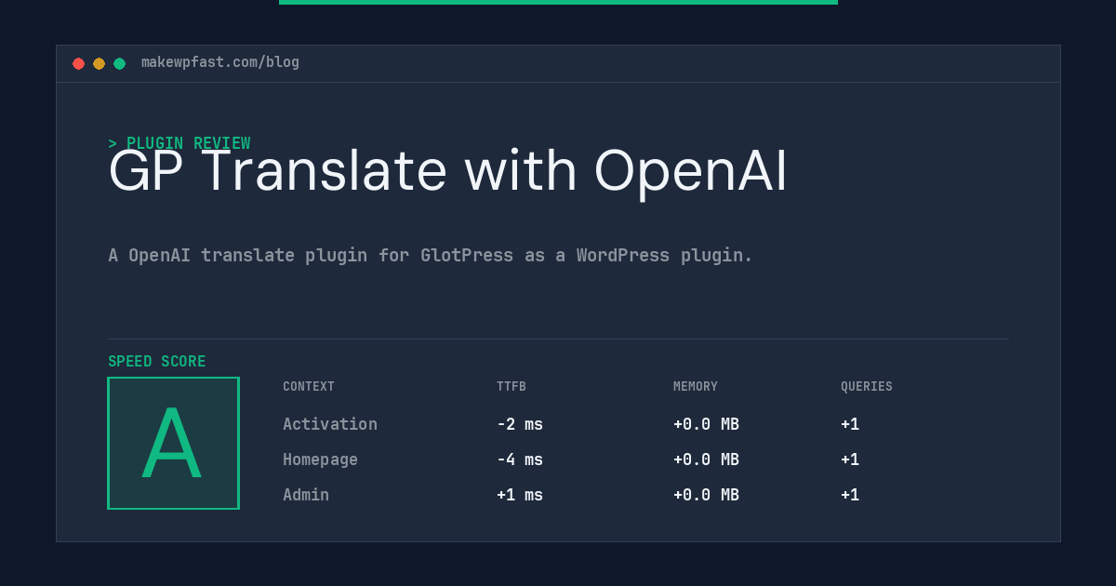
Task: Click the MEMORY column header
Action: [696, 387]
